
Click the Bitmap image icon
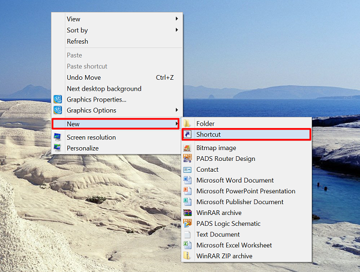[x=187, y=148]
